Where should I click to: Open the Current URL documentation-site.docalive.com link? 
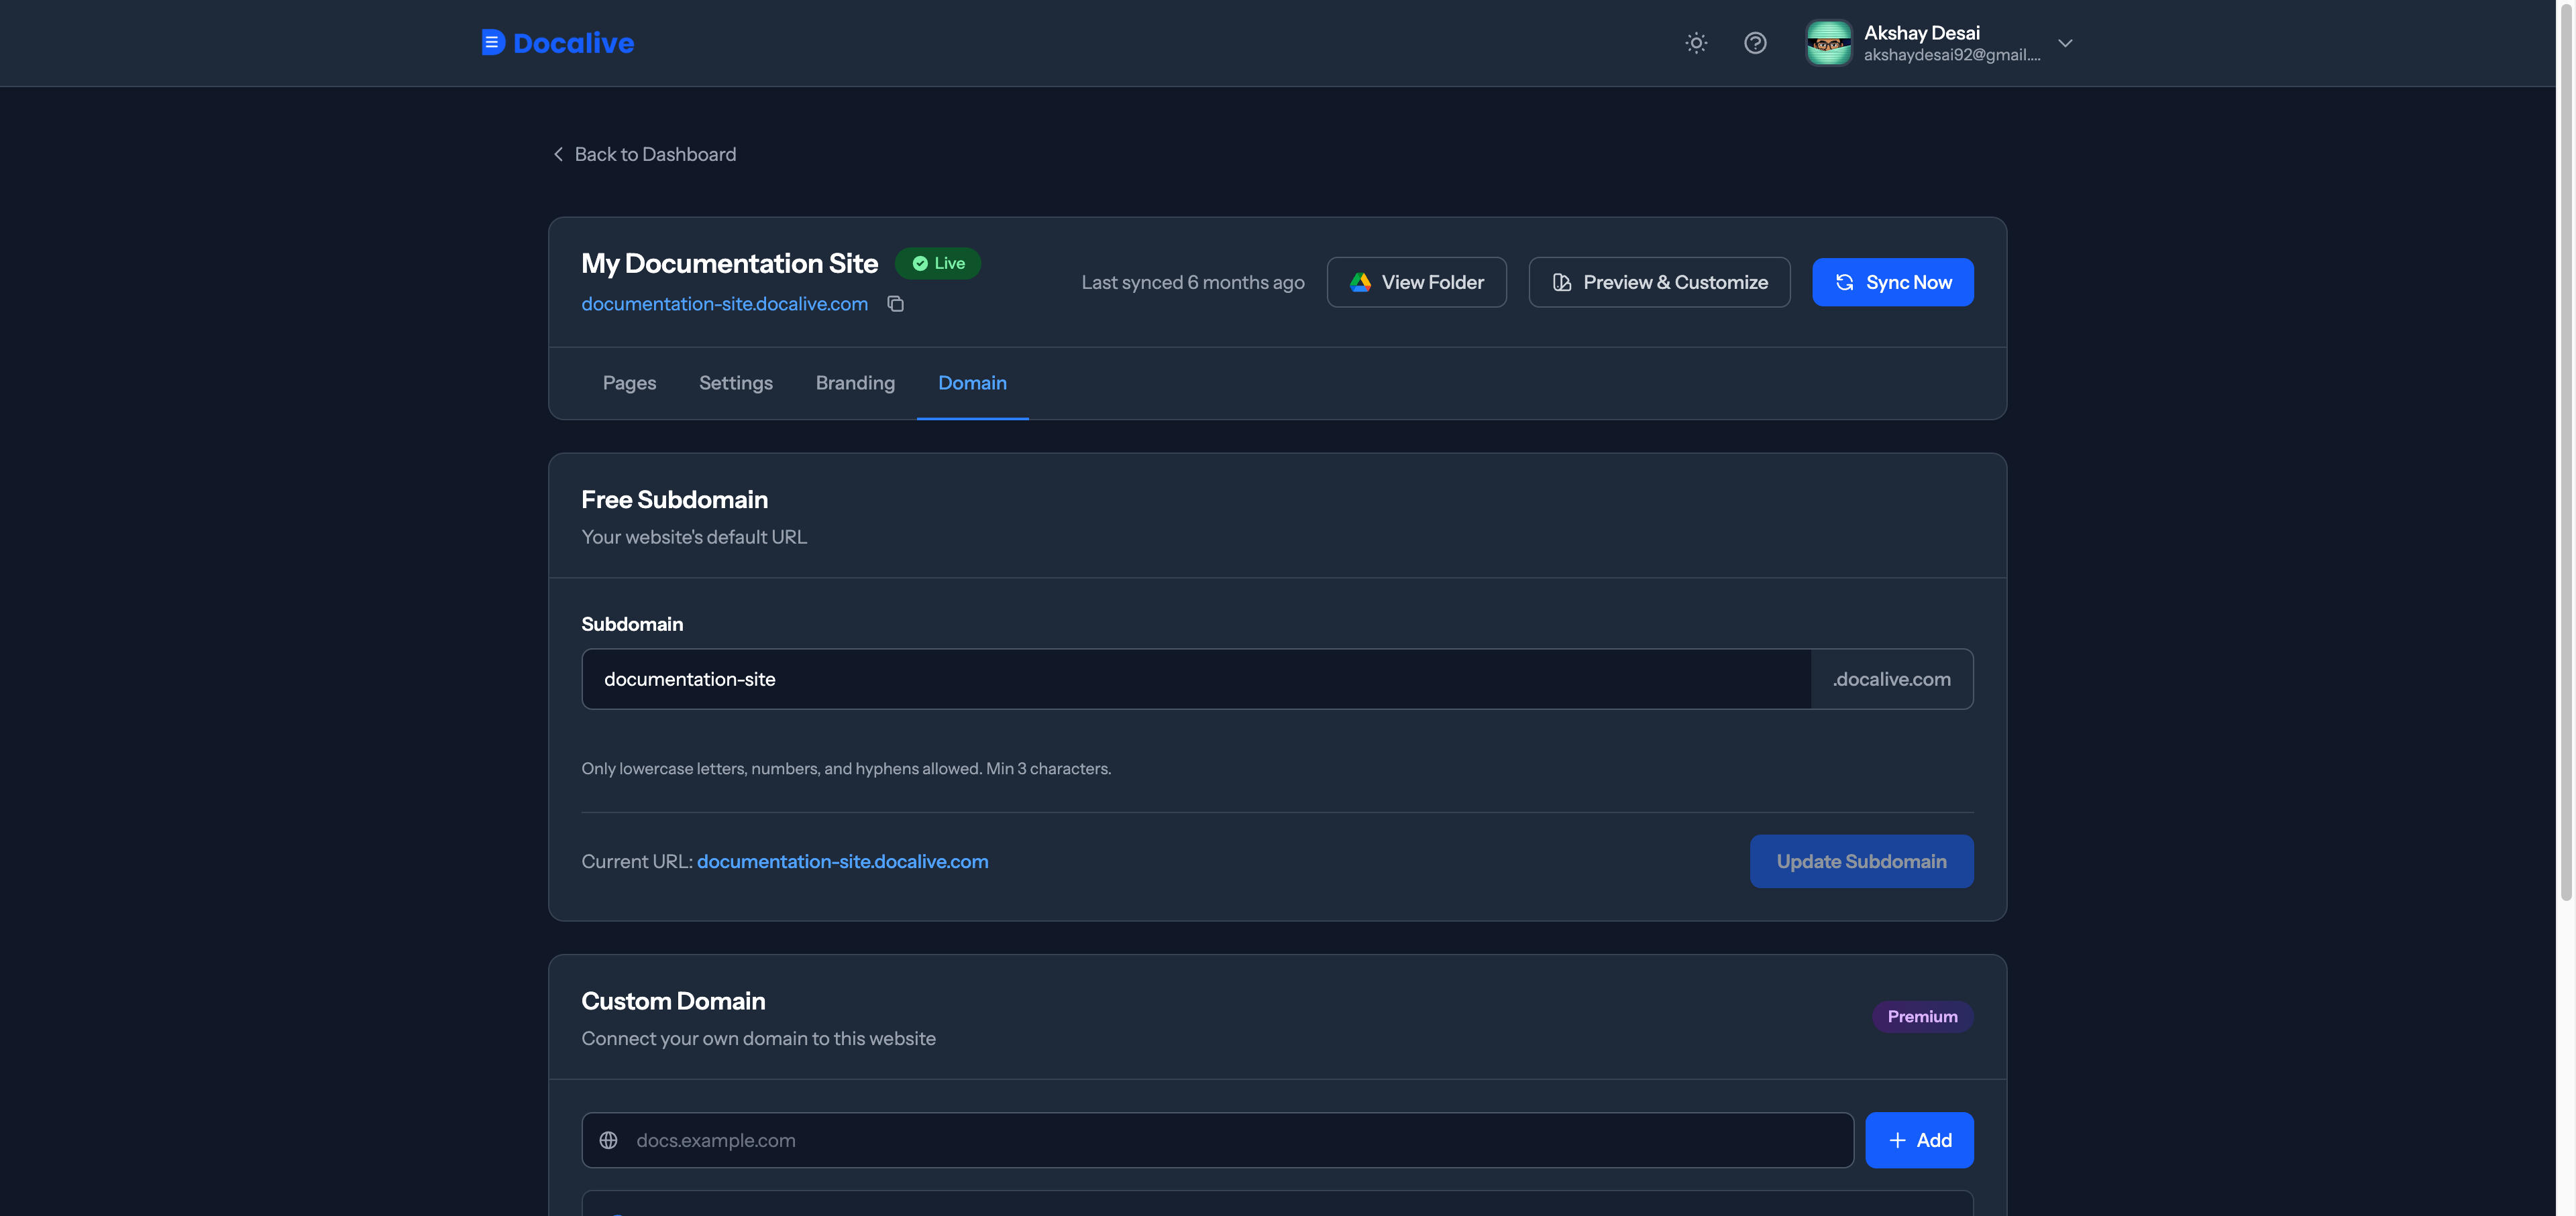842,861
